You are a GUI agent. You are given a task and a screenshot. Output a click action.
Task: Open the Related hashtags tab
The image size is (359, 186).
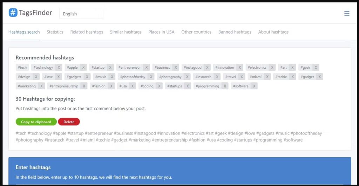point(87,32)
